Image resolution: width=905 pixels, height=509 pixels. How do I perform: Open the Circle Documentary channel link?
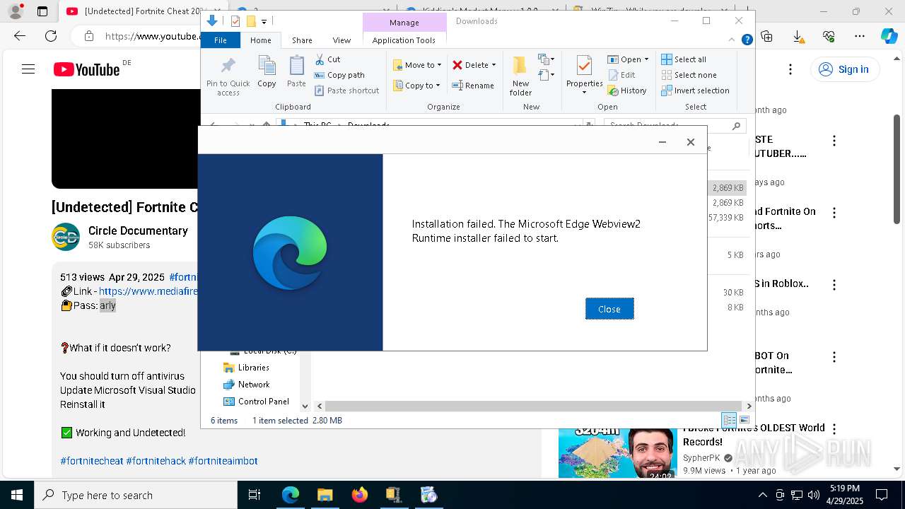pyautogui.click(x=138, y=231)
